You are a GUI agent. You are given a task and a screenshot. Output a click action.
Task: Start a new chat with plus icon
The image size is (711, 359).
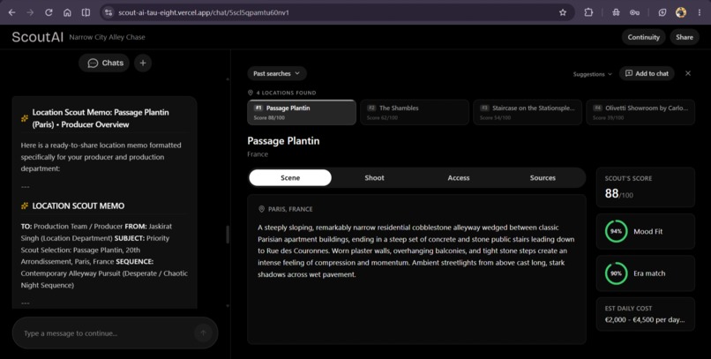(x=143, y=63)
